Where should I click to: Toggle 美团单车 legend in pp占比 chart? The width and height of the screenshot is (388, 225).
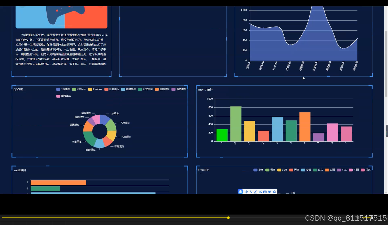162,89
